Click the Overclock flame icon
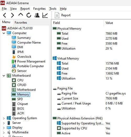Image resolution: width=131 pixels, height=137 pixels. pyautogui.click(x=14, y=57)
